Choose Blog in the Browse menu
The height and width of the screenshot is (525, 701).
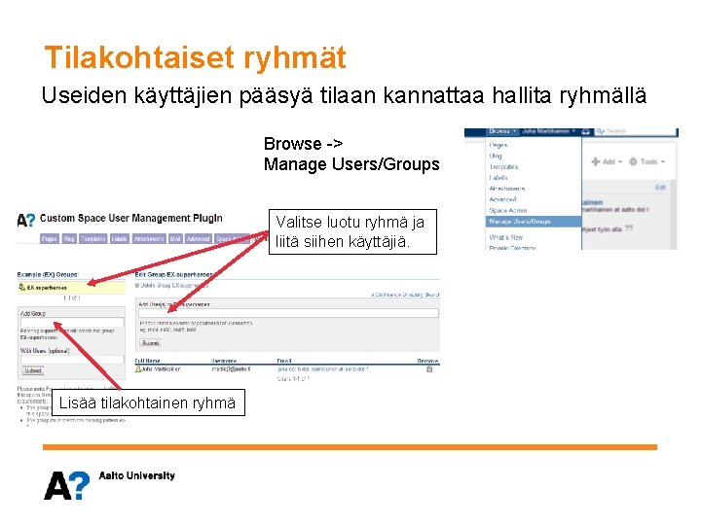(x=496, y=156)
